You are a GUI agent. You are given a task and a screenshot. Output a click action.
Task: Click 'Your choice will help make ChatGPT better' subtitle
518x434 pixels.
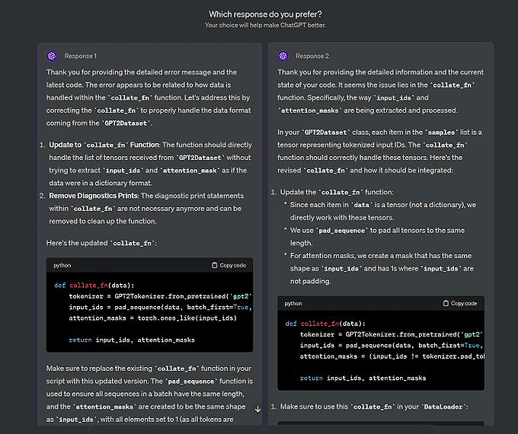[264, 25]
